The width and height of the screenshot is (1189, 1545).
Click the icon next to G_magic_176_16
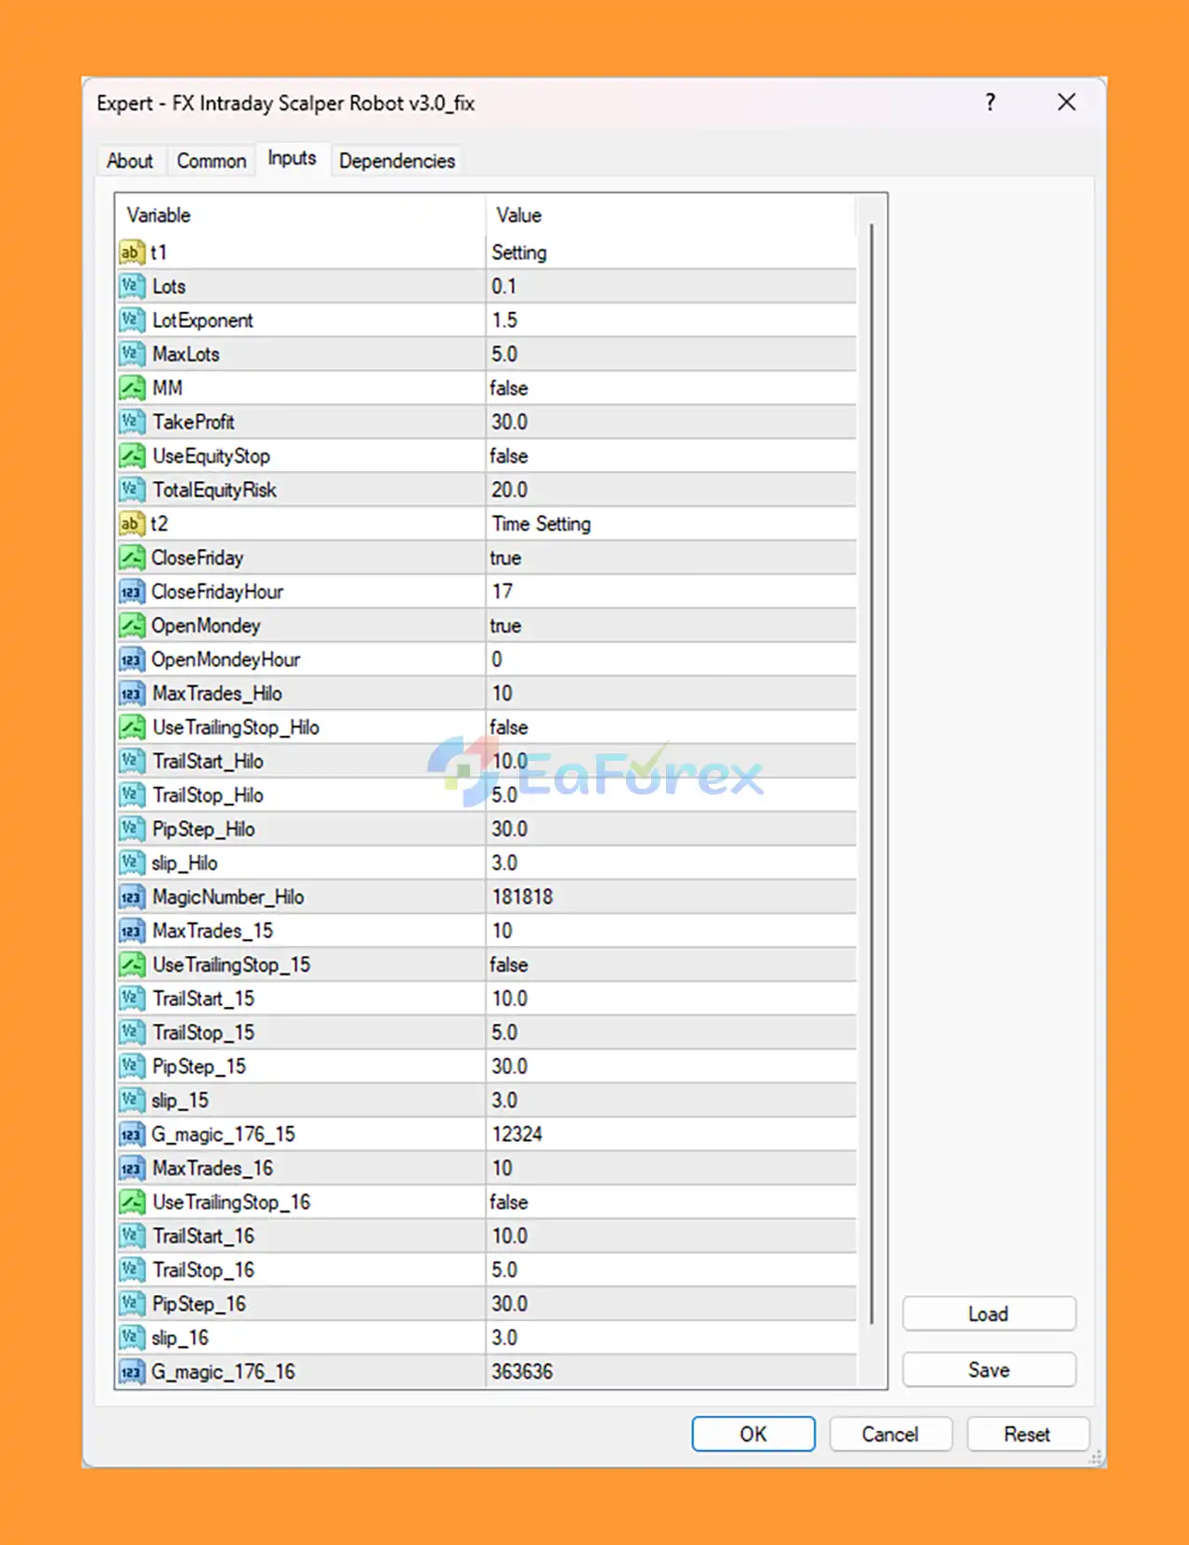[132, 1372]
